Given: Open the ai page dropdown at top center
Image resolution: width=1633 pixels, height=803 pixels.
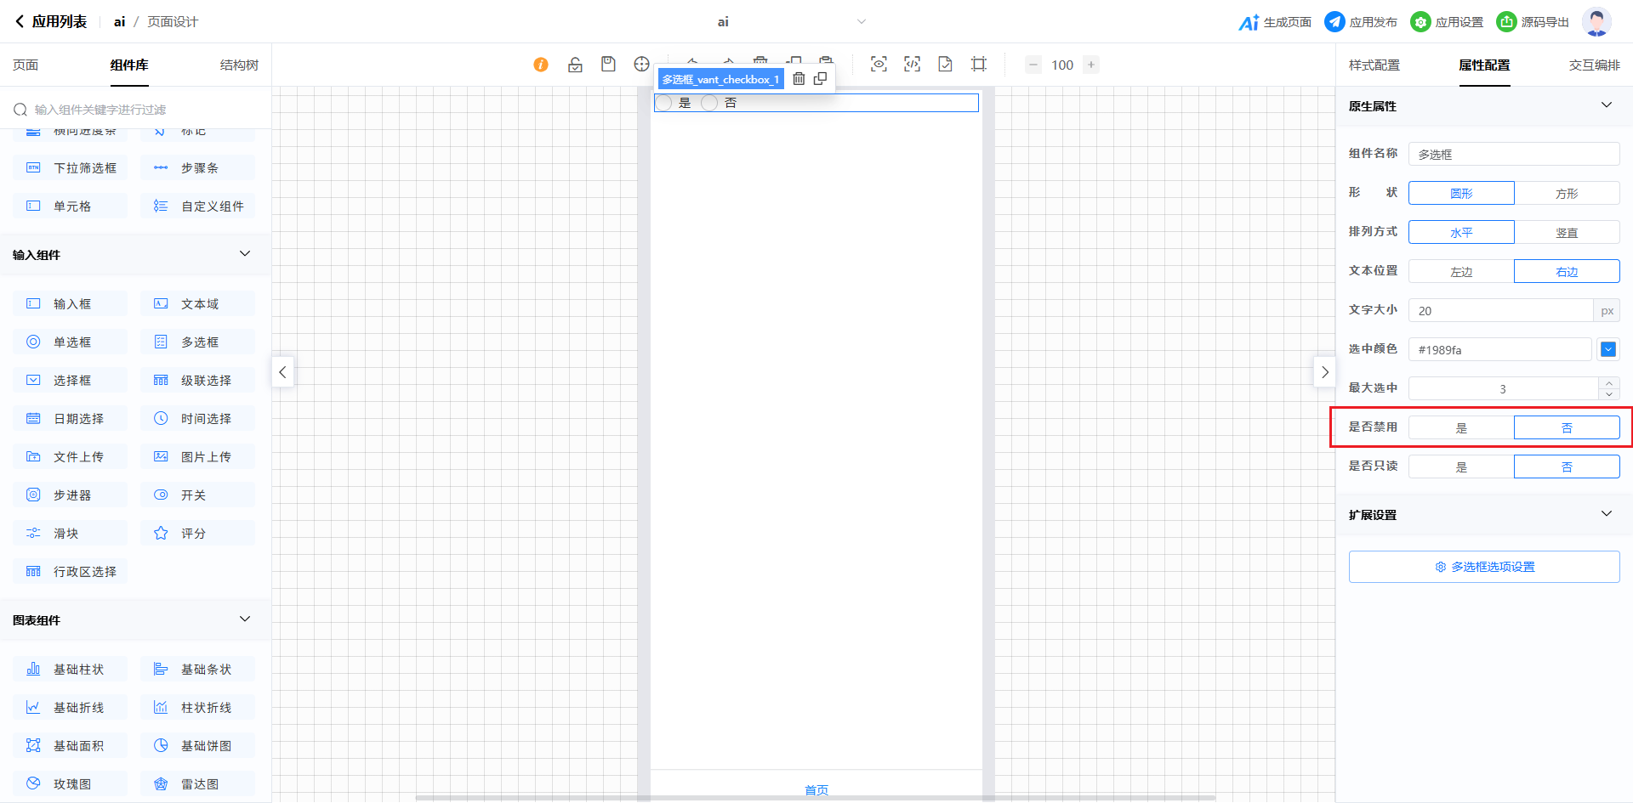Looking at the screenshot, I should tap(861, 22).
